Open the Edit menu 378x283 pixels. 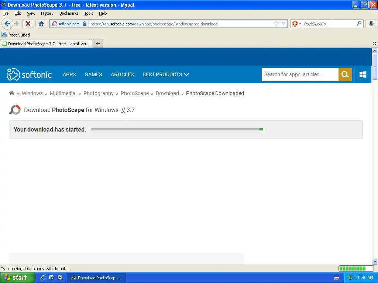click(x=18, y=13)
